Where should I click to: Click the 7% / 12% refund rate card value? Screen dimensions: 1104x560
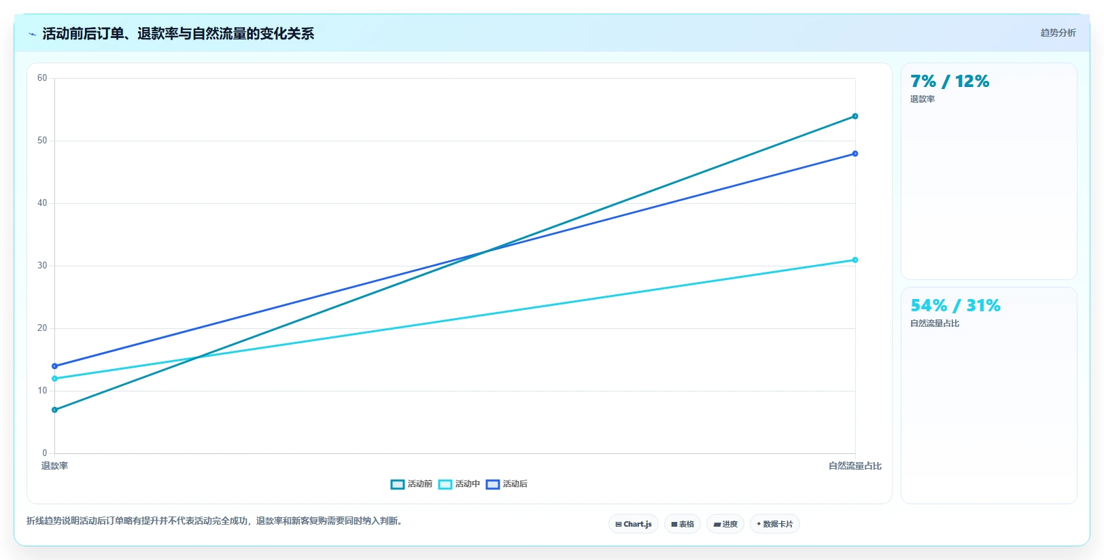tap(950, 82)
